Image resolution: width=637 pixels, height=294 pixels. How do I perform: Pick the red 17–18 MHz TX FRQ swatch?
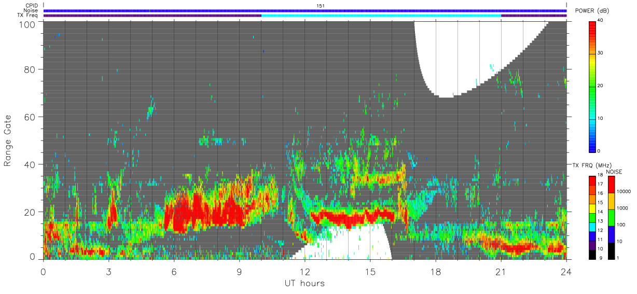coord(592,181)
